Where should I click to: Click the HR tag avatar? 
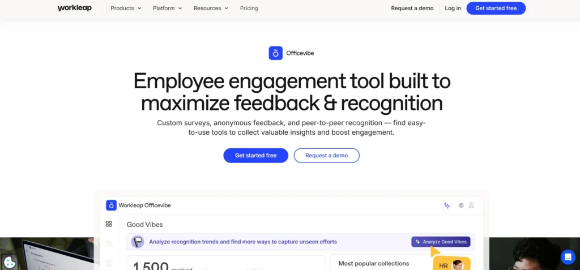(458, 265)
